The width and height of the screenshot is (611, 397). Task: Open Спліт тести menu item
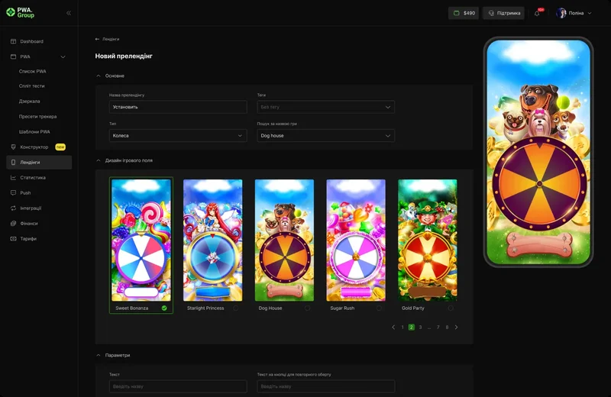pos(31,86)
